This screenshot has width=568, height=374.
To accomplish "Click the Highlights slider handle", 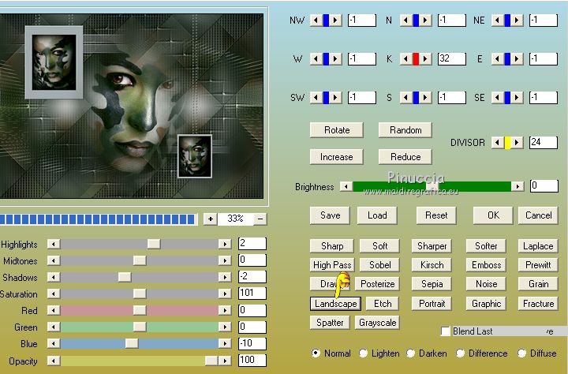I will tap(154, 244).
